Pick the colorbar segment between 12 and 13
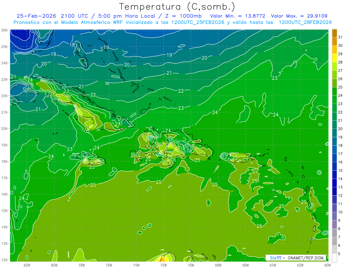Image resolution: width=348 pixels, height=269 pixels. pyautogui.click(x=334, y=191)
